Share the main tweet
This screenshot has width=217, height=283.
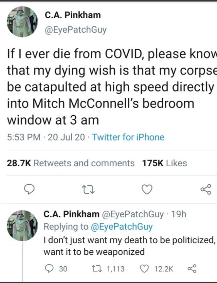click(x=206, y=189)
